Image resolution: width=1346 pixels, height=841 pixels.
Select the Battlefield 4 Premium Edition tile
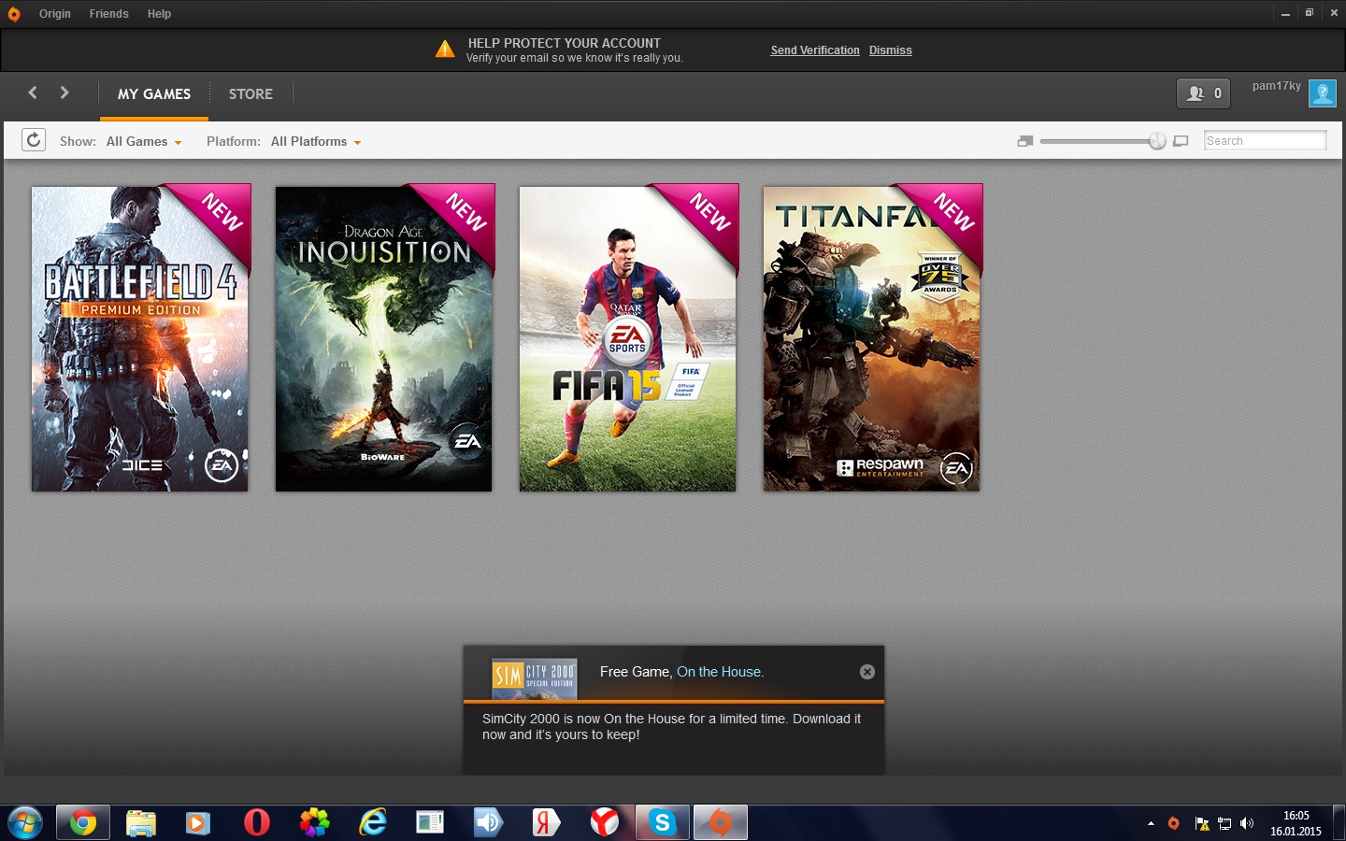click(x=140, y=338)
